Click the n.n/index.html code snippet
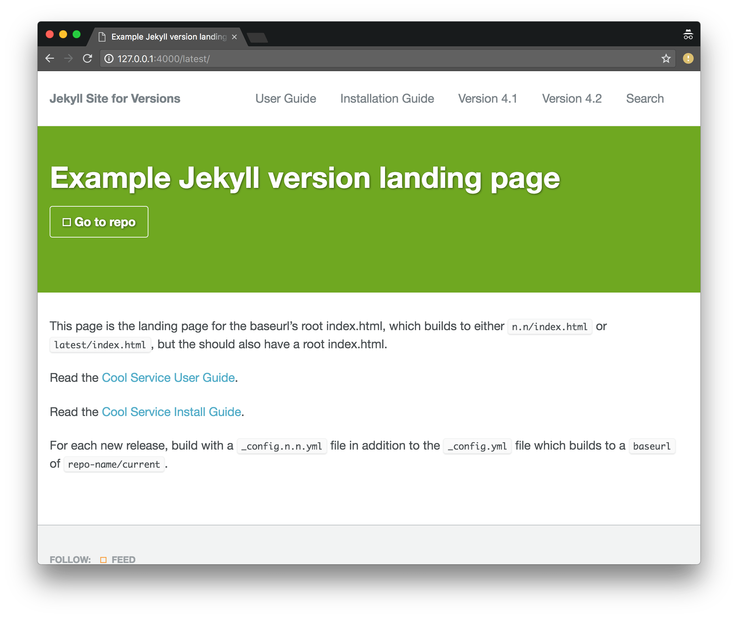The width and height of the screenshot is (738, 618). point(550,327)
